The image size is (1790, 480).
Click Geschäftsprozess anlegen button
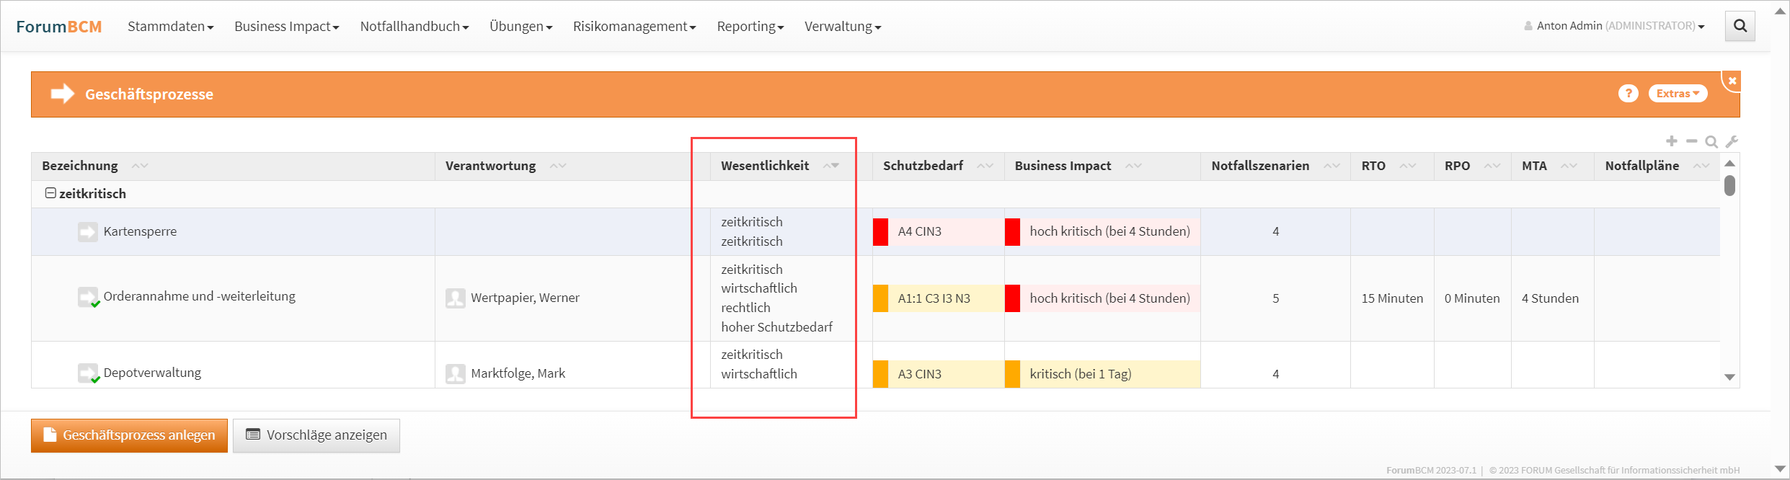[129, 435]
